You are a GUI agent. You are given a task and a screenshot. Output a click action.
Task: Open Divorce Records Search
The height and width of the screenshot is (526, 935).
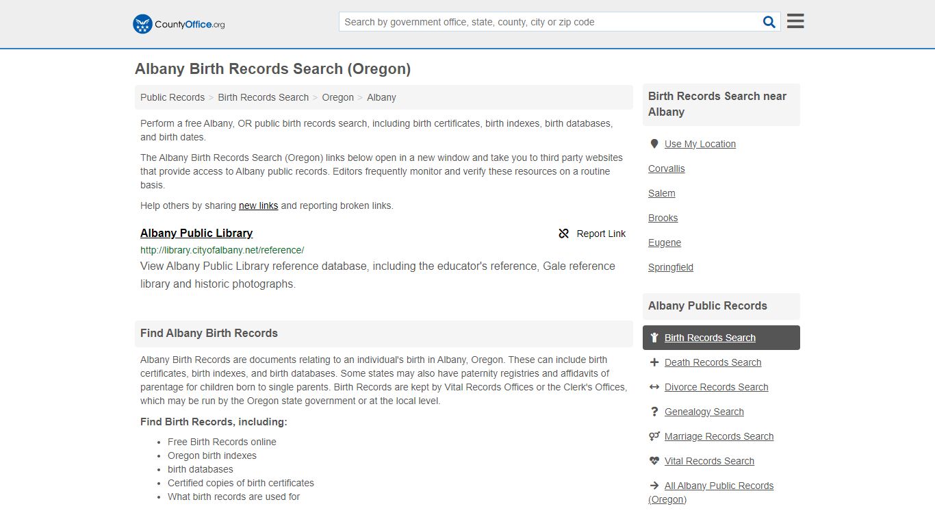[x=717, y=387]
